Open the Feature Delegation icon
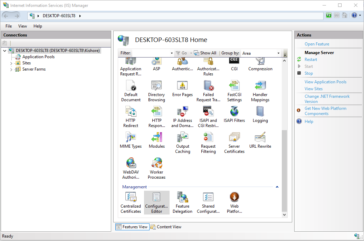 click(182, 202)
